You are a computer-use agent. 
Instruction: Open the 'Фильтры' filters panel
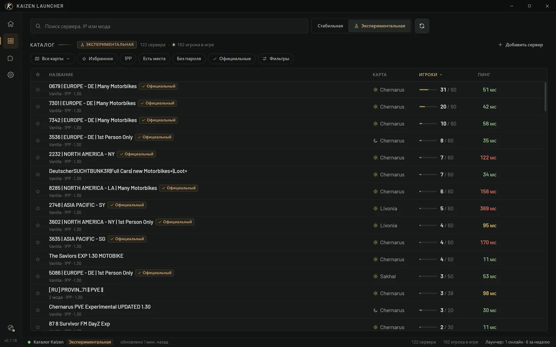(276, 59)
